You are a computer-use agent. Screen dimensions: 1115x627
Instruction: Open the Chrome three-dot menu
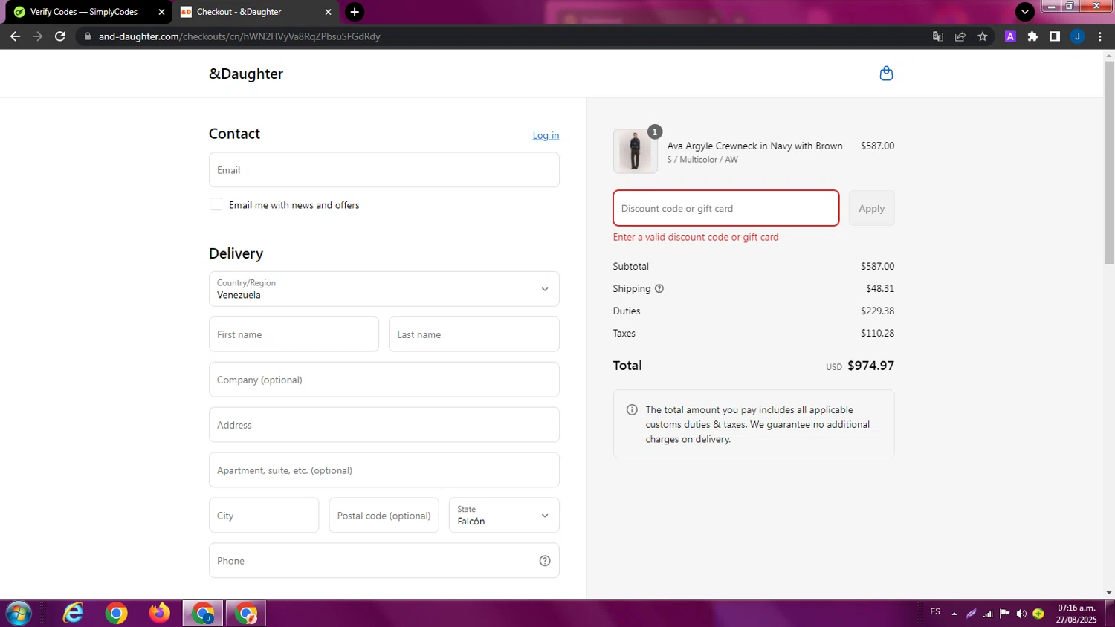click(1100, 36)
